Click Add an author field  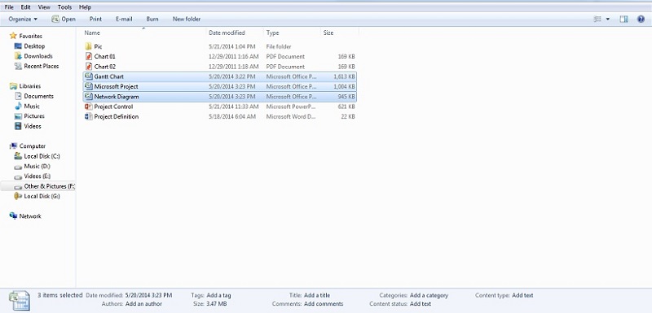tap(143, 304)
